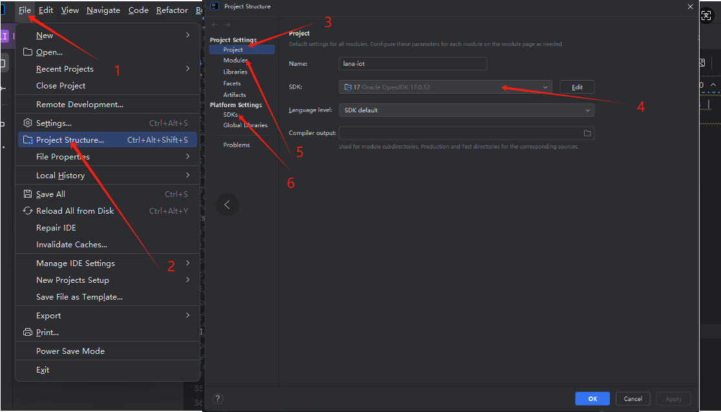
Task: Select Project Structure menu item
Action: point(70,139)
